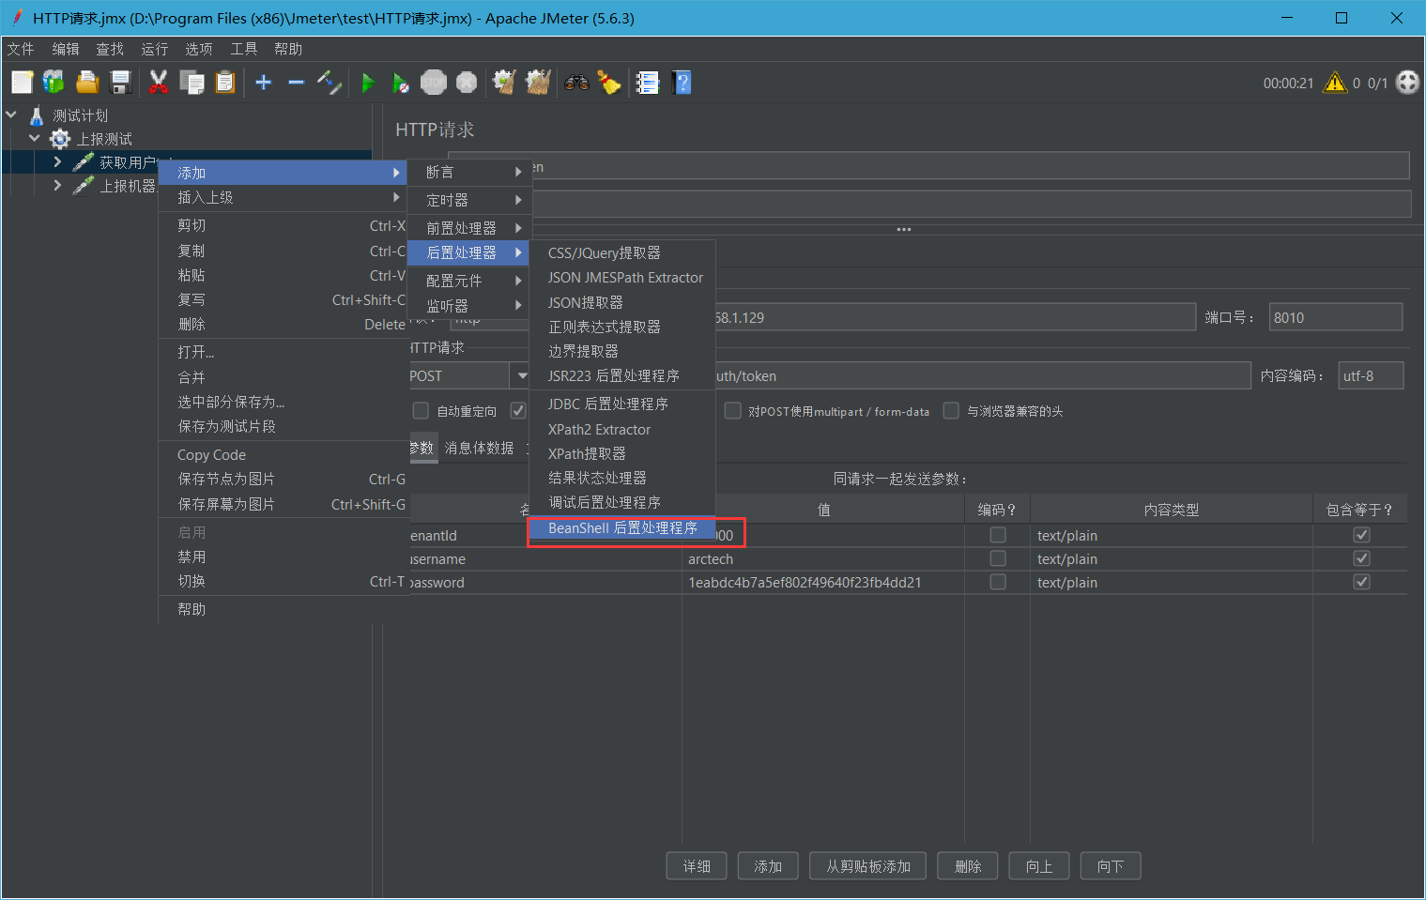
Task: Click the Expand All plus icon
Action: point(264,83)
